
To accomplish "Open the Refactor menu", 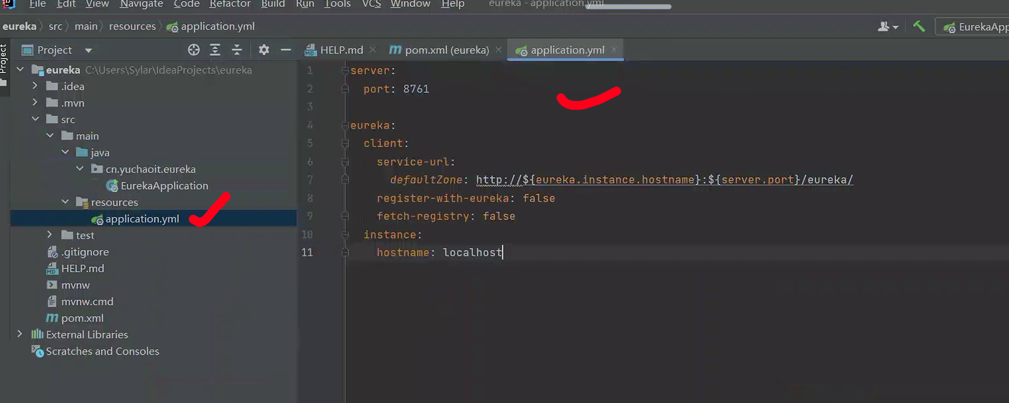I will [230, 4].
